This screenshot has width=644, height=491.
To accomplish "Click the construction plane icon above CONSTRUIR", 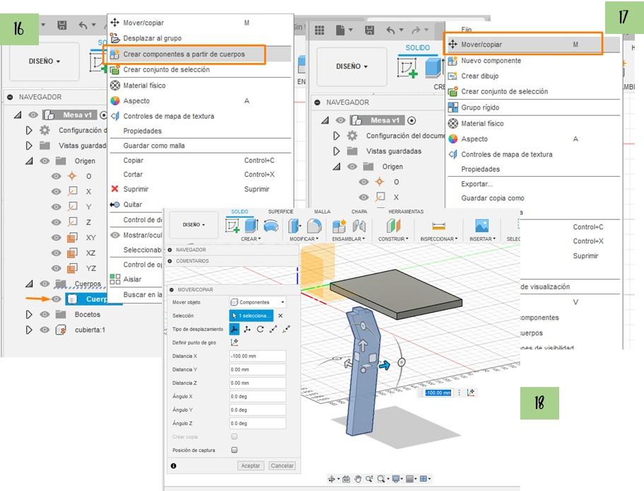I will tap(393, 226).
